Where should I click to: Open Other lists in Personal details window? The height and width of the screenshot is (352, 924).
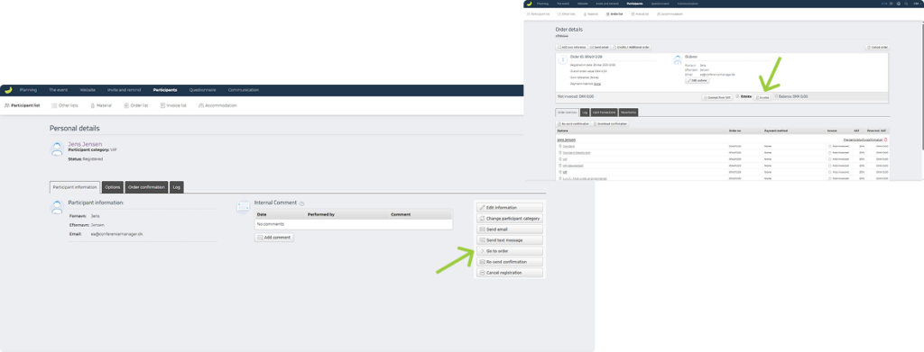point(65,105)
